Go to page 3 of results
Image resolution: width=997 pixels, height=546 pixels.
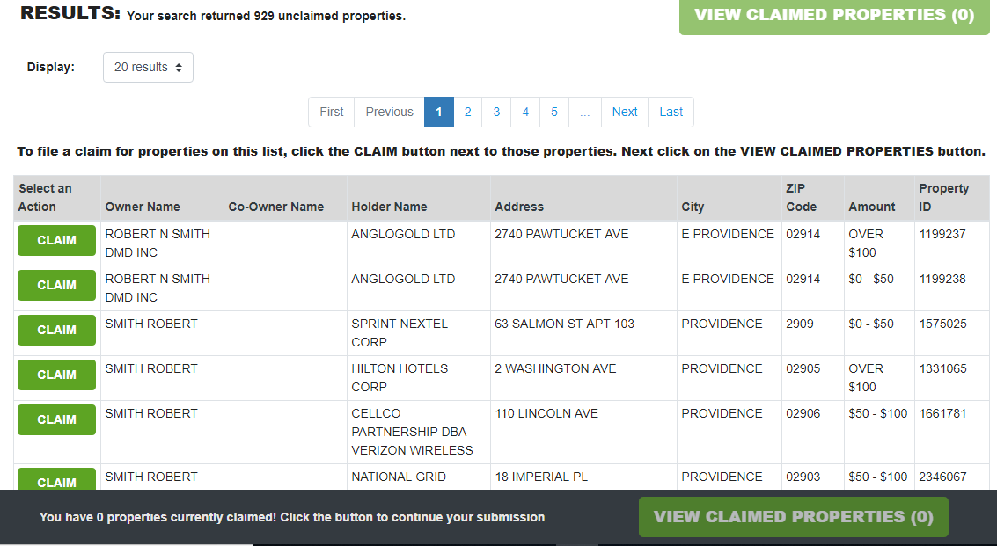coord(496,112)
